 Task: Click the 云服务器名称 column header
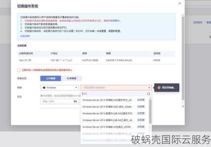26,53
